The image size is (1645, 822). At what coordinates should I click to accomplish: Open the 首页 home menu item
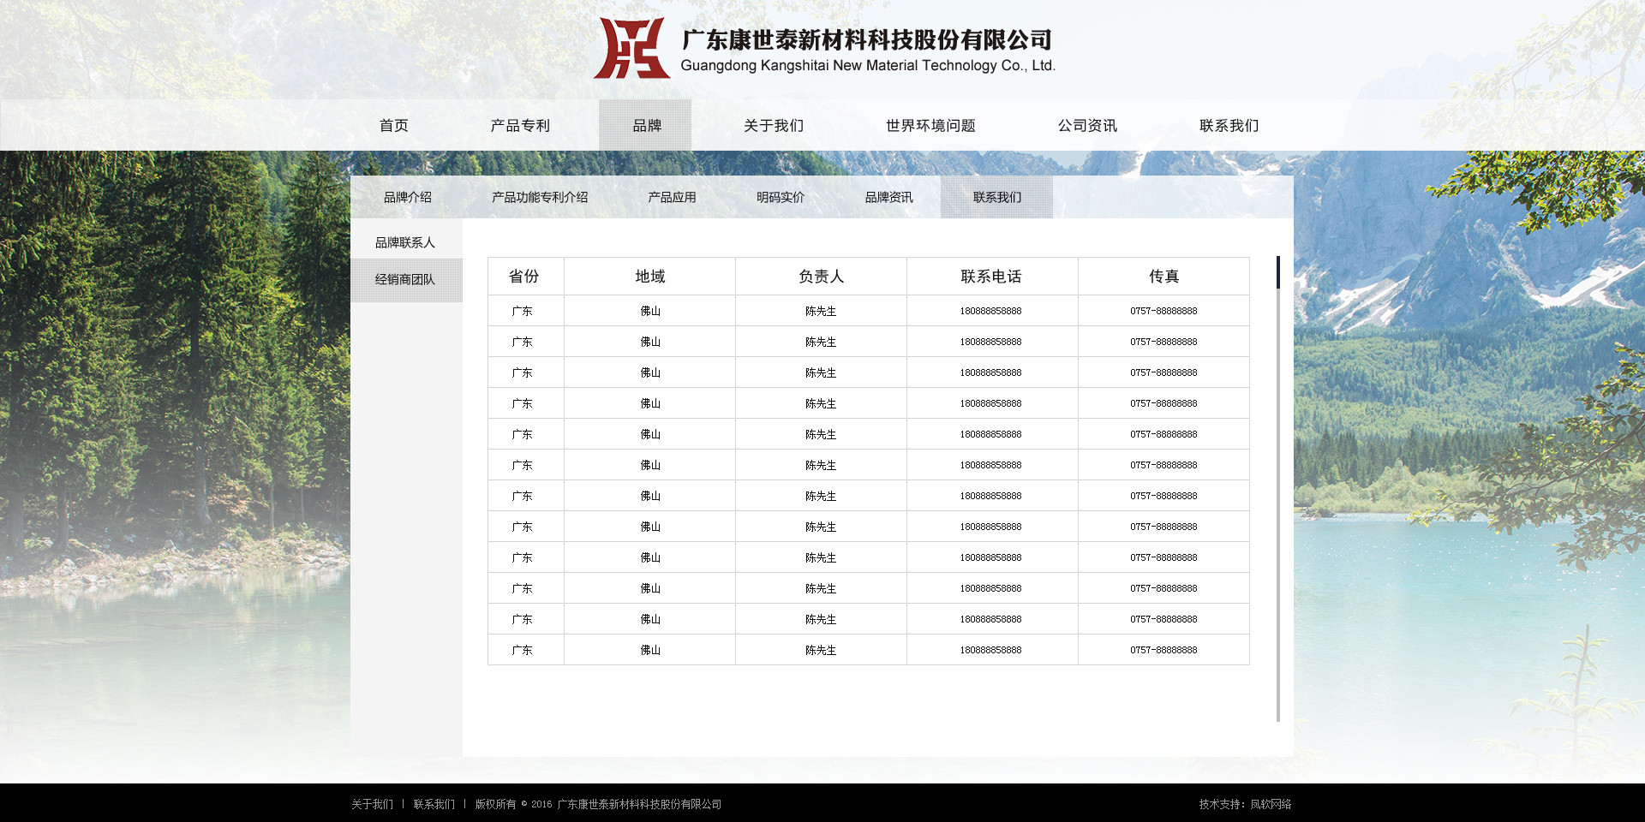[394, 126]
